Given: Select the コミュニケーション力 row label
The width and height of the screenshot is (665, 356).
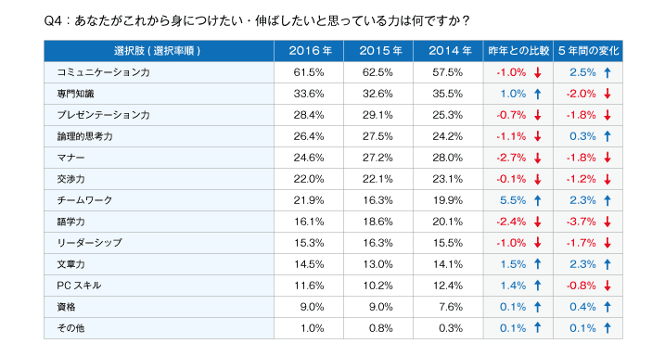Looking at the screenshot, I should tap(104, 72).
